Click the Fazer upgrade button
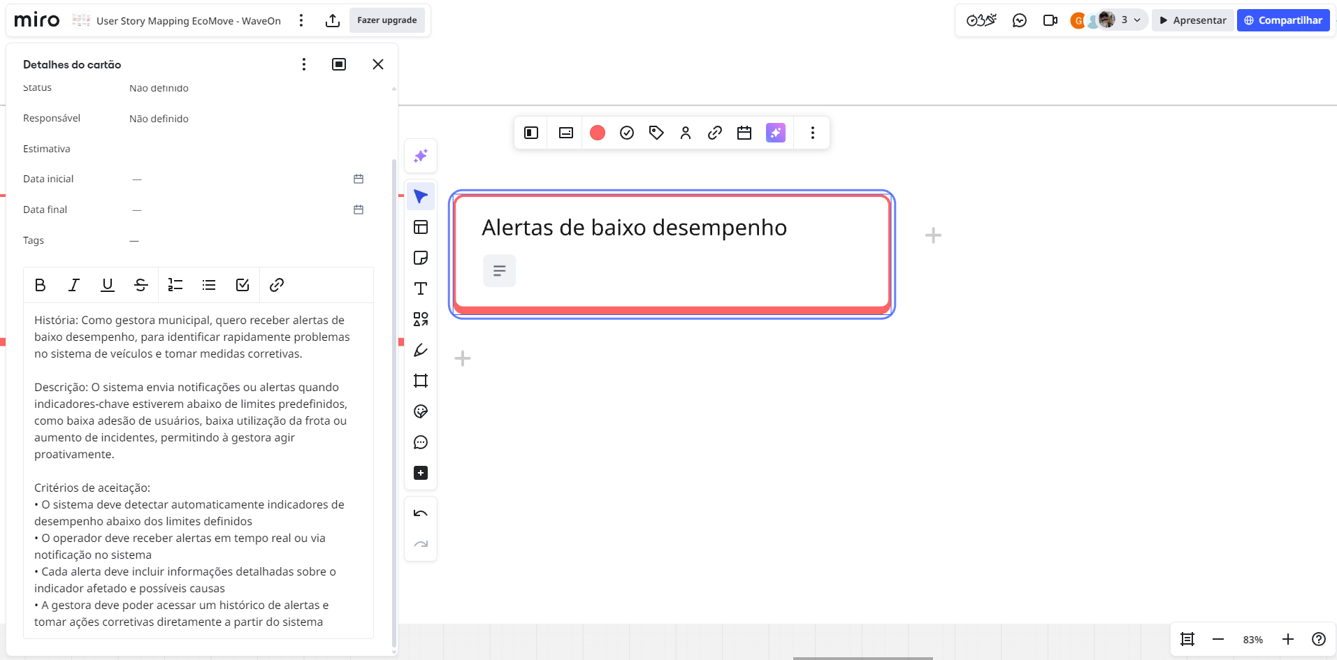This screenshot has height=660, width=1337. point(387,20)
